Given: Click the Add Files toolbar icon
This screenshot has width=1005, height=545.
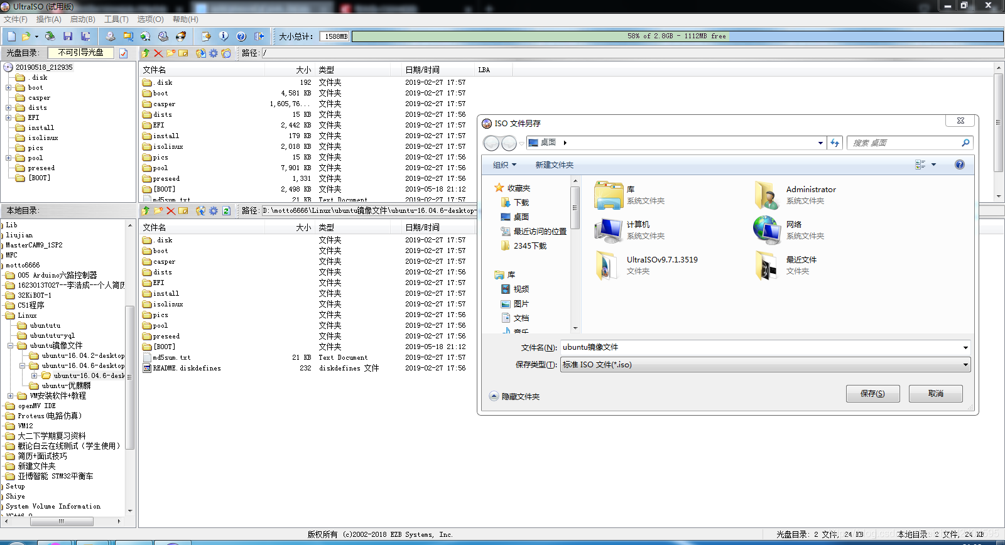Looking at the screenshot, I should (205, 36).
